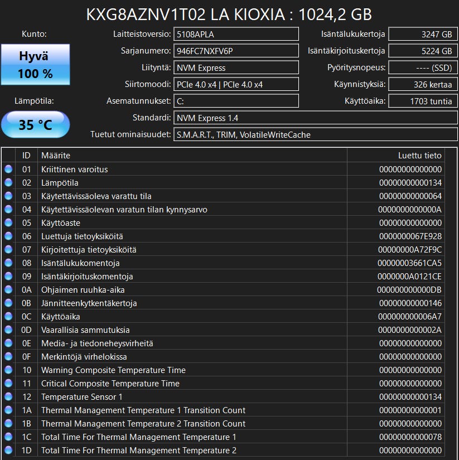
Task: Click the status orb for Critical Composite Temperature Time
Action: [x=8, y=383]
